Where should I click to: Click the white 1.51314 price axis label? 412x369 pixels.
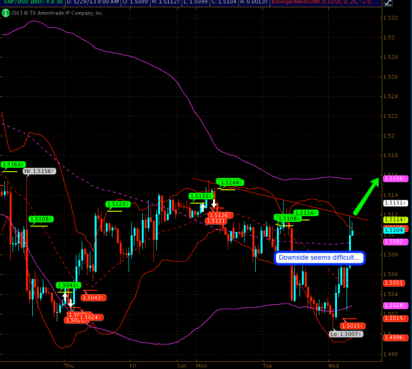[x=396, y=203]
